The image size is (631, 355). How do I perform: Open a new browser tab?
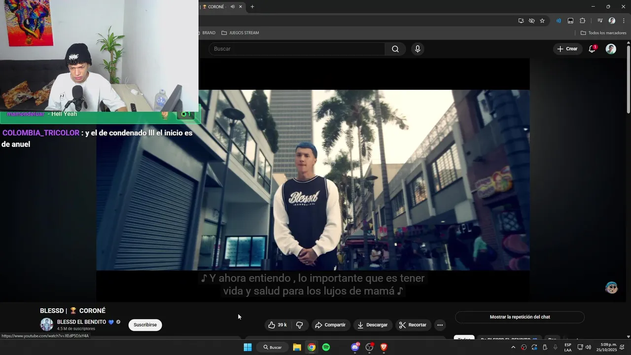tap(252, 7)
